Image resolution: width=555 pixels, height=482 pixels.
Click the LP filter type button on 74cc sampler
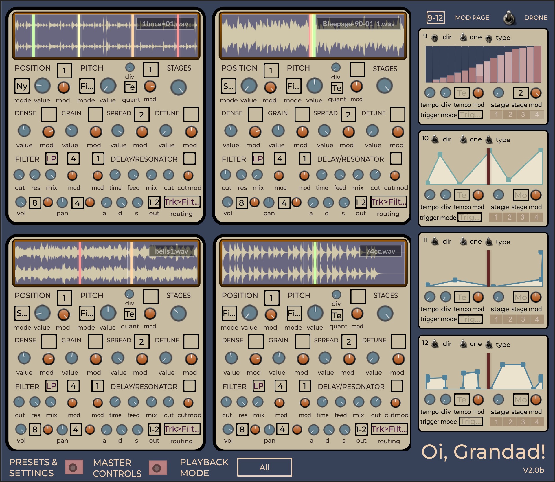(258, 386)
